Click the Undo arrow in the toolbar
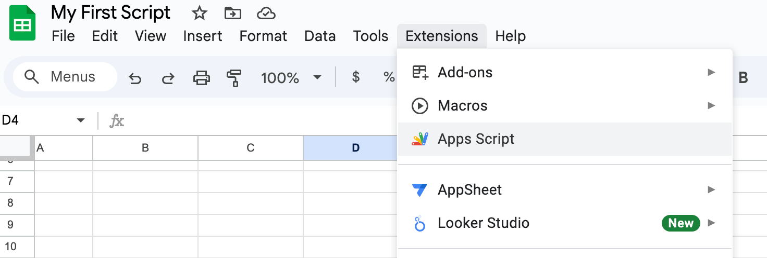 135,78
